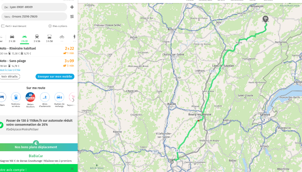The width and height of the screenshot is (302, 172).
Task: Select the train transport mode 3 h 56
Action: pyautogui.click(x=37, y=39)
